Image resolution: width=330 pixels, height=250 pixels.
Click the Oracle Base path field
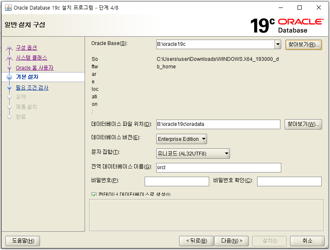(215, 45)
